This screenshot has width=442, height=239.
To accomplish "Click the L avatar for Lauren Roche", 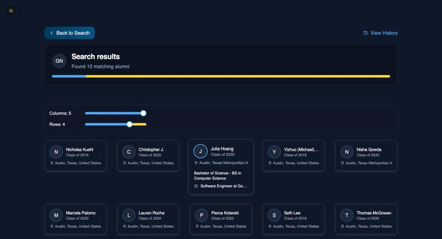I will [x=129, y=215].
